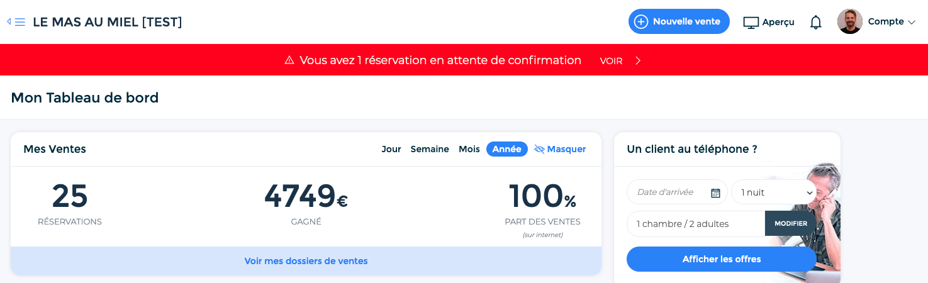Viewport: 928px width, 283px height.
Task: Click VOIR in the pending reservation banner
Action: point(611,61)
